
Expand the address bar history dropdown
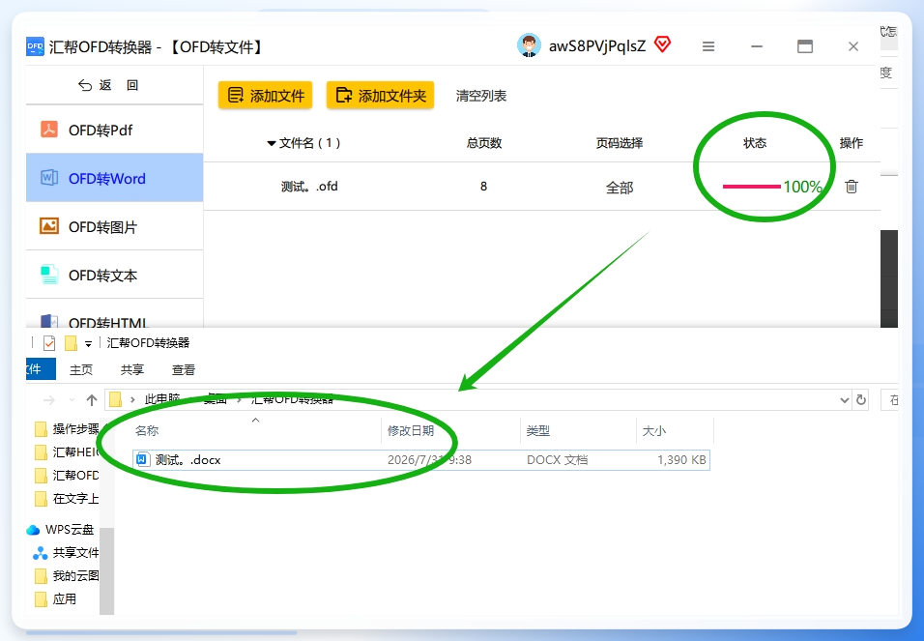844,400
